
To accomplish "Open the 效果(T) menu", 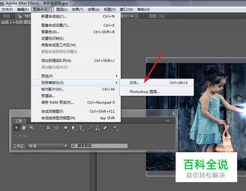I will pos(77,10).
